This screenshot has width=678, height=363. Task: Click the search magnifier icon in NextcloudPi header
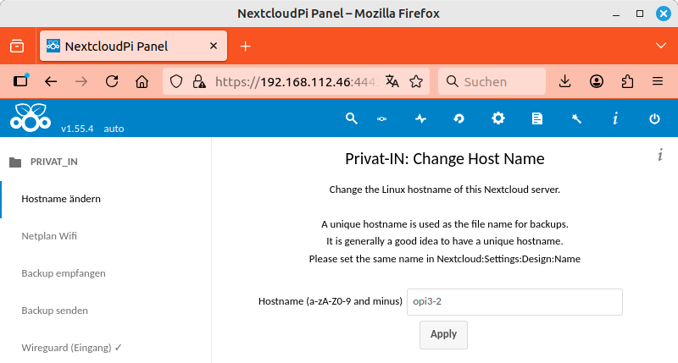[352, 119]
